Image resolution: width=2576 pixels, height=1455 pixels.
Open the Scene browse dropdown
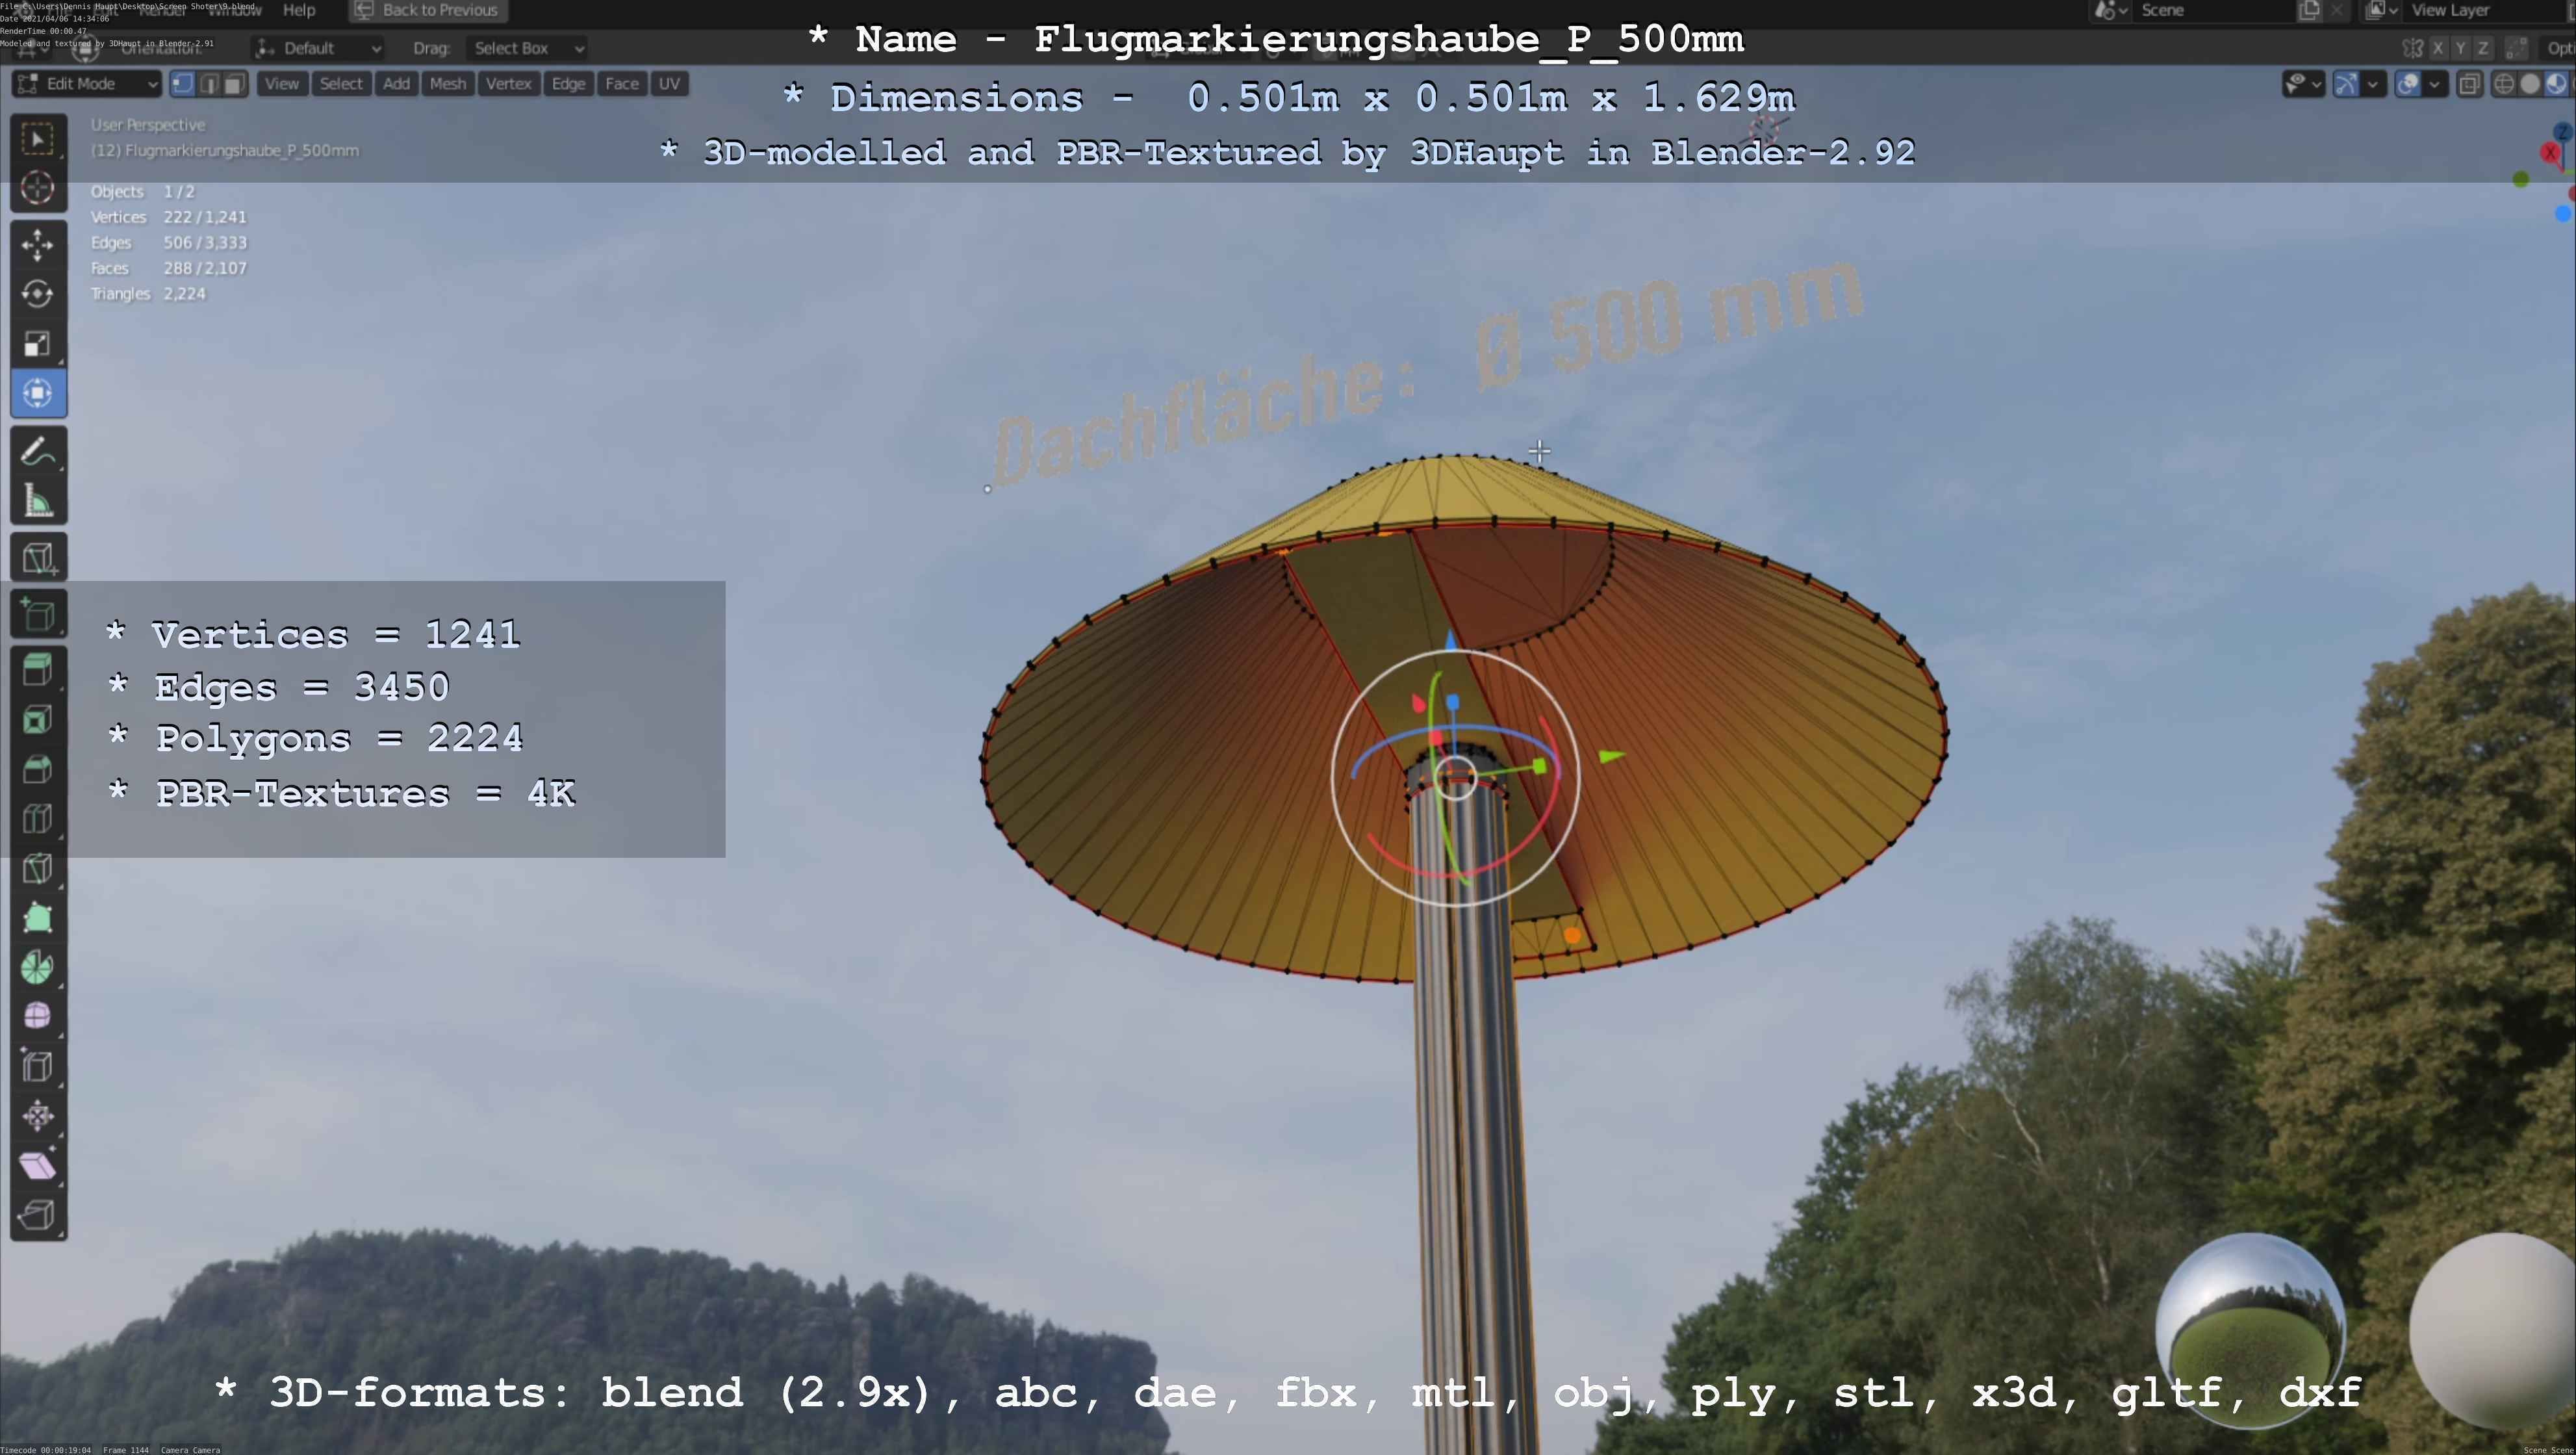pyautogui.click(x=2112, y=10)
